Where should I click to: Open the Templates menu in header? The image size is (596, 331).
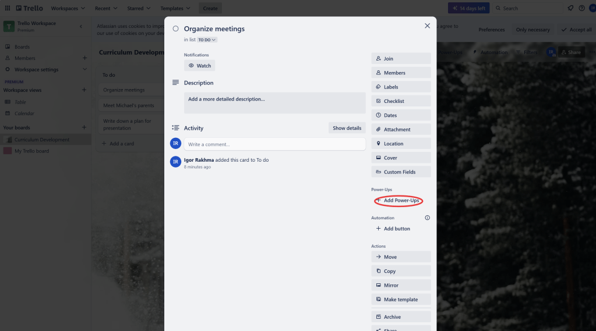(175, 8)
